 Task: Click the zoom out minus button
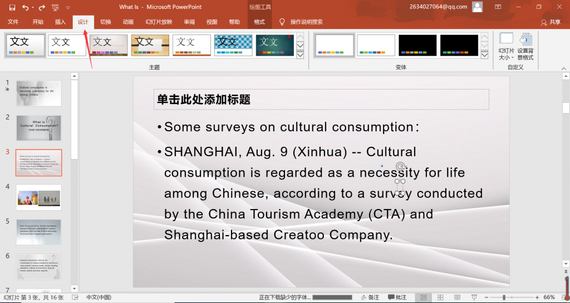[x=487, y=297]
